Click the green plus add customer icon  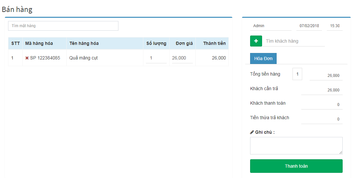click(x=256, y=41)
